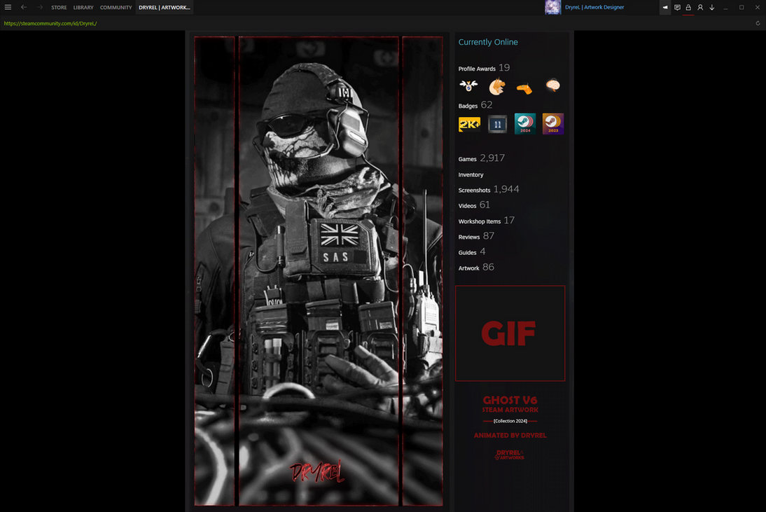This screenshot has width=766, height=512.
Task: Open the Community tab
Action: click(116, 7)
